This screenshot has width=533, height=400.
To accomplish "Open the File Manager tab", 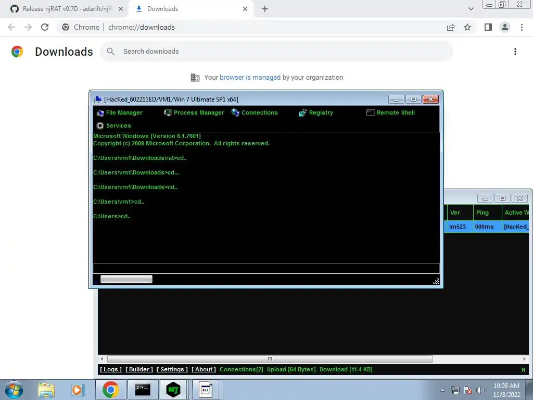I will pos(120,113).
